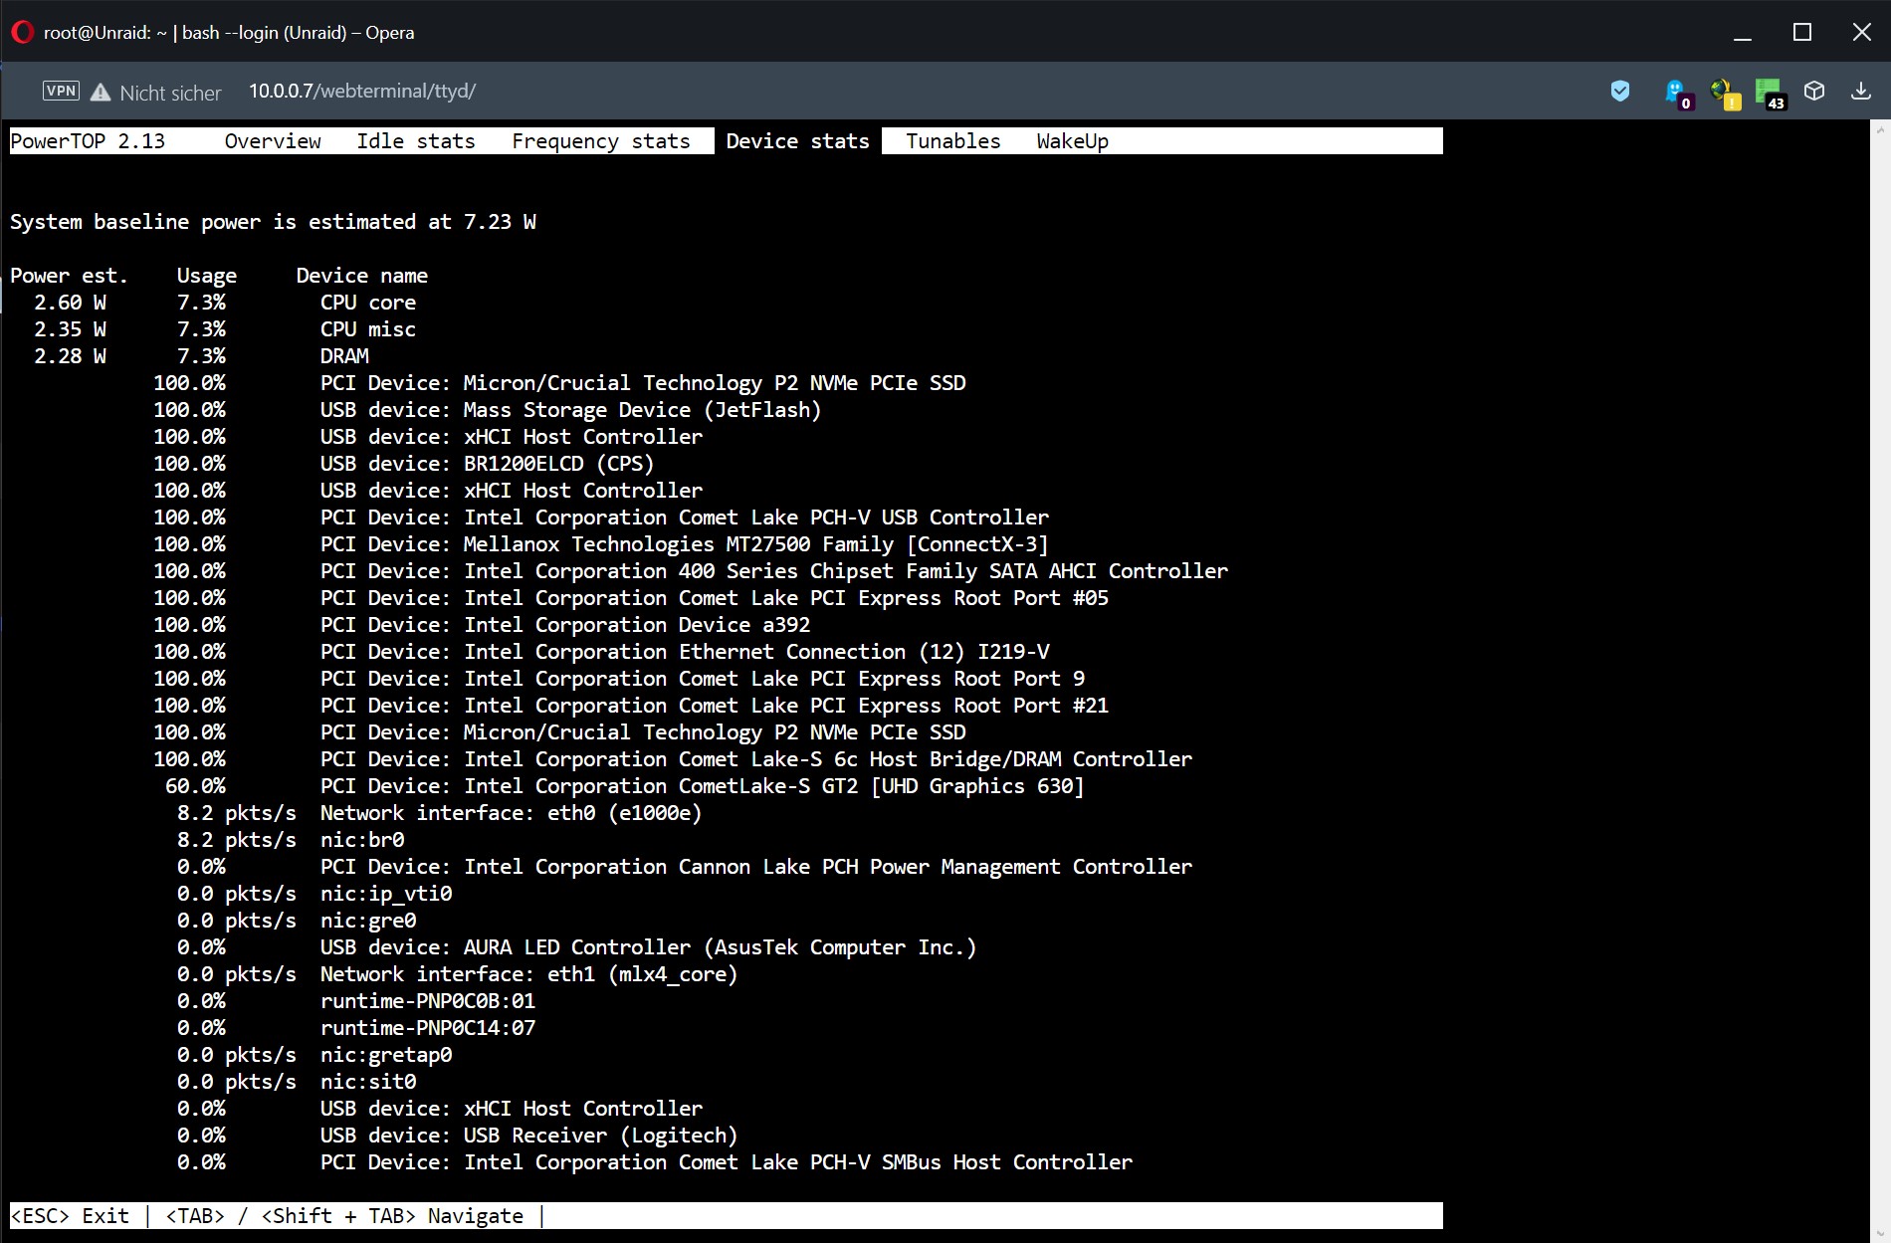
Task: Click the baseline power estimate '7.23 W' line
Action: pos(273,222)
